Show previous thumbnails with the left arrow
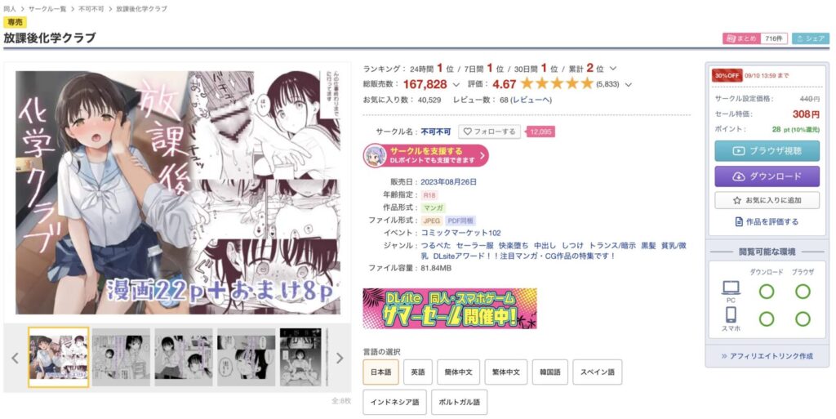The height and width of the screenshot is (419, 836). pyautogui.click(x=15, y=359)
